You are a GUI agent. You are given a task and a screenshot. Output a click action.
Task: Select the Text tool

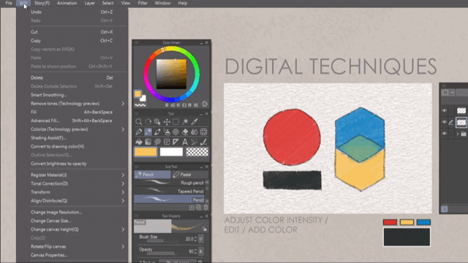tap(185, 142)
